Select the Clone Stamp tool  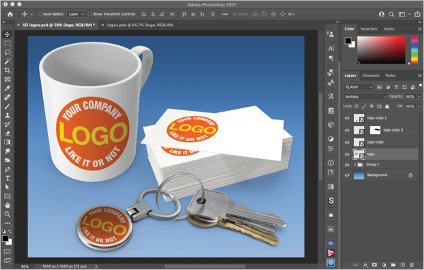[x=7, y=115]
